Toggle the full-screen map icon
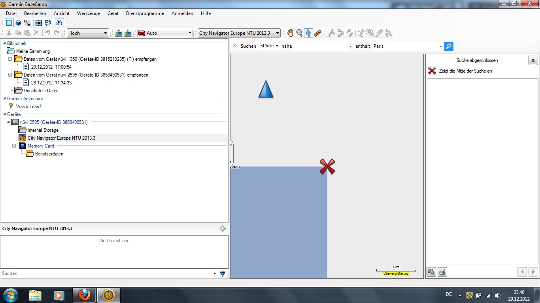The height and width of the screenshot is (303, 540). pyautogui.click(x=38, y=23)
